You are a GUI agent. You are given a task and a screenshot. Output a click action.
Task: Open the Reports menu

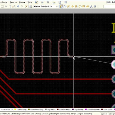(13, 2)
